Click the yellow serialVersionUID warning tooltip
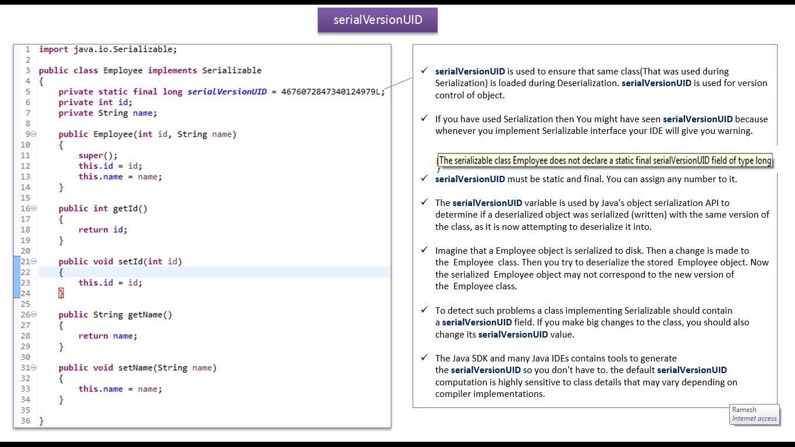The height and width of the screenshot is (447, 795). 605,161
